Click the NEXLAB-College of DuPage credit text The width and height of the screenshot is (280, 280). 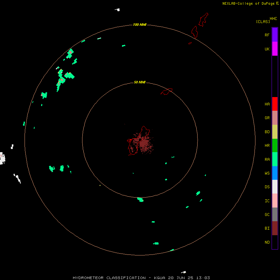(248, 3)
